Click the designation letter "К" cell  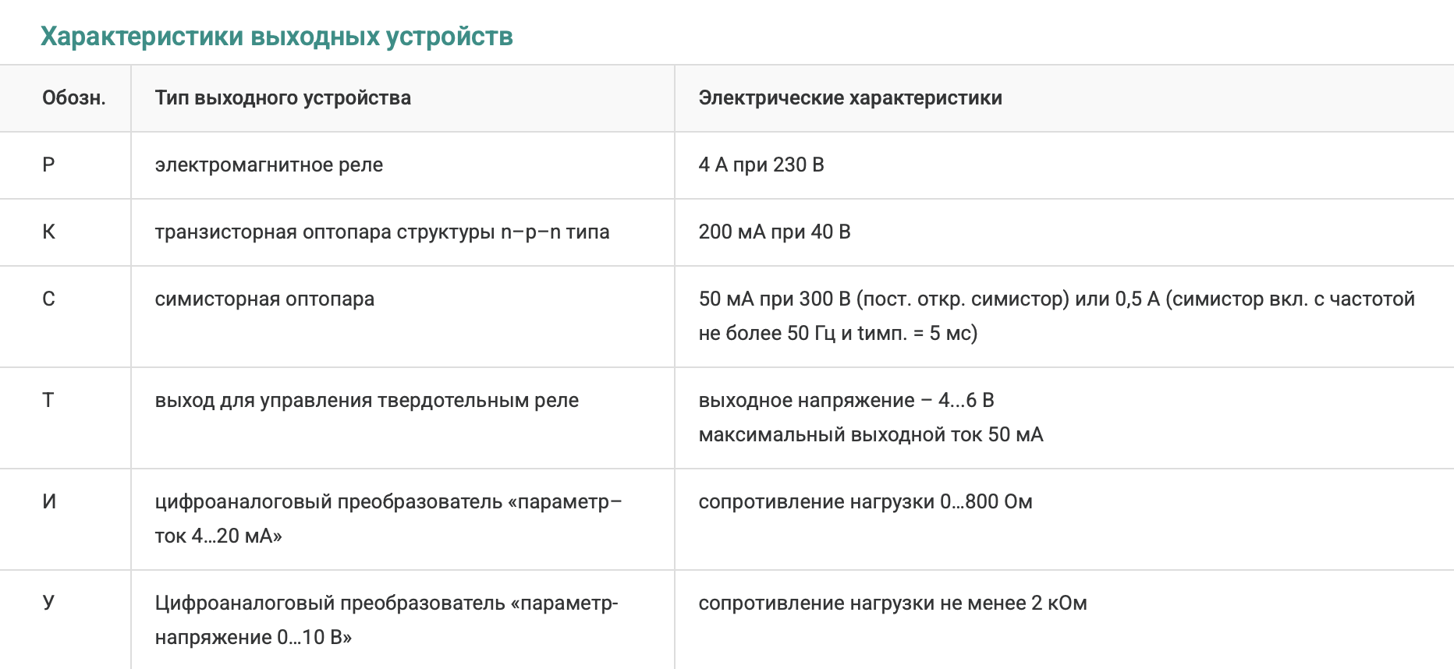click(48, 232)
